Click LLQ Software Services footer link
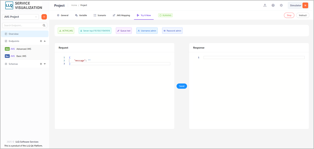This screenshot has width=314, height=149. (x=27, y=142)
